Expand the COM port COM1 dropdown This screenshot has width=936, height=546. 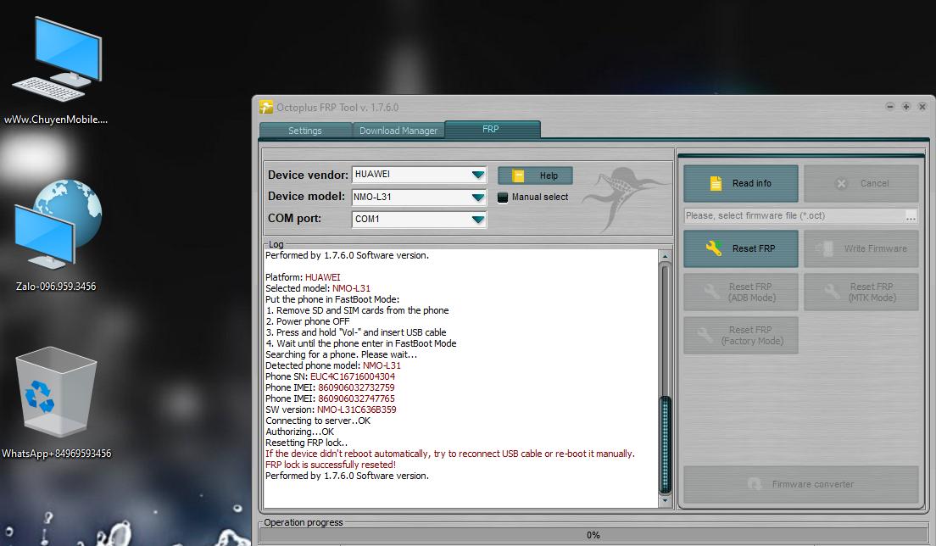click(x=477, y=219)
